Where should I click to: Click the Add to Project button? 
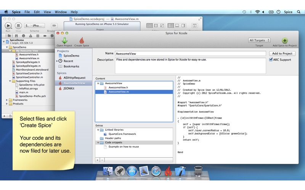[x=282, y=54]
